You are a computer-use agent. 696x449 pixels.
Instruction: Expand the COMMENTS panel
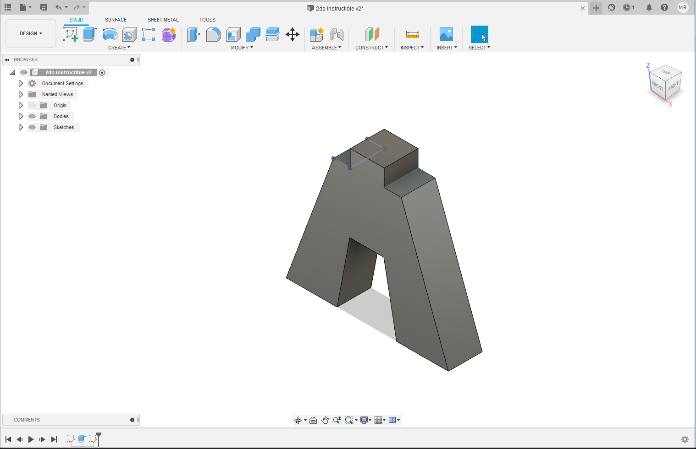click(132, 420)
